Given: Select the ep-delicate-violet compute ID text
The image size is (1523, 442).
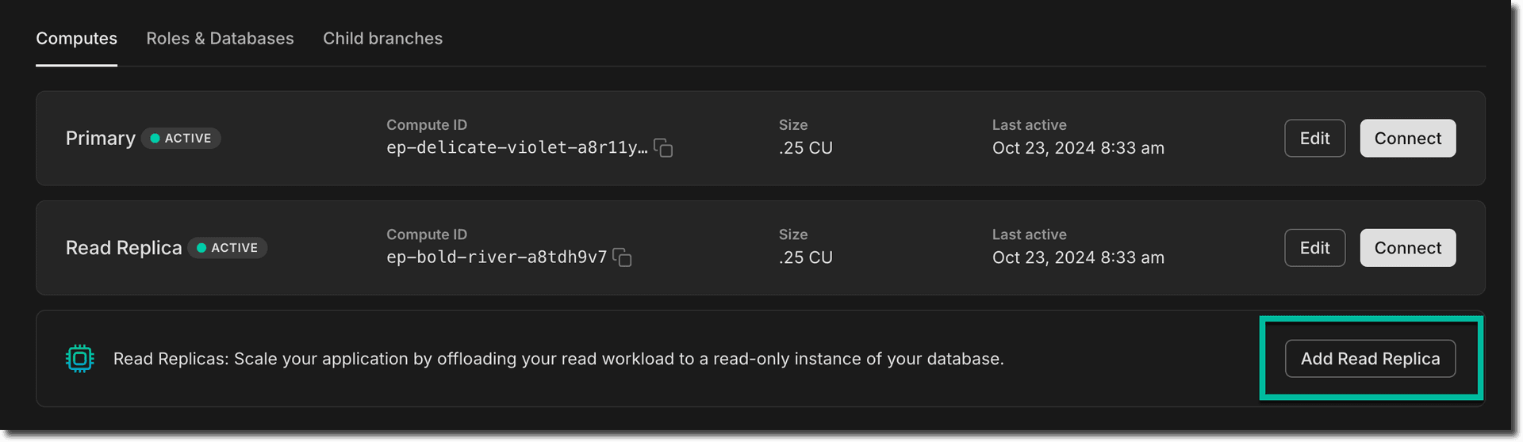Looking at the screenshot, I should (x=516, y=148).
